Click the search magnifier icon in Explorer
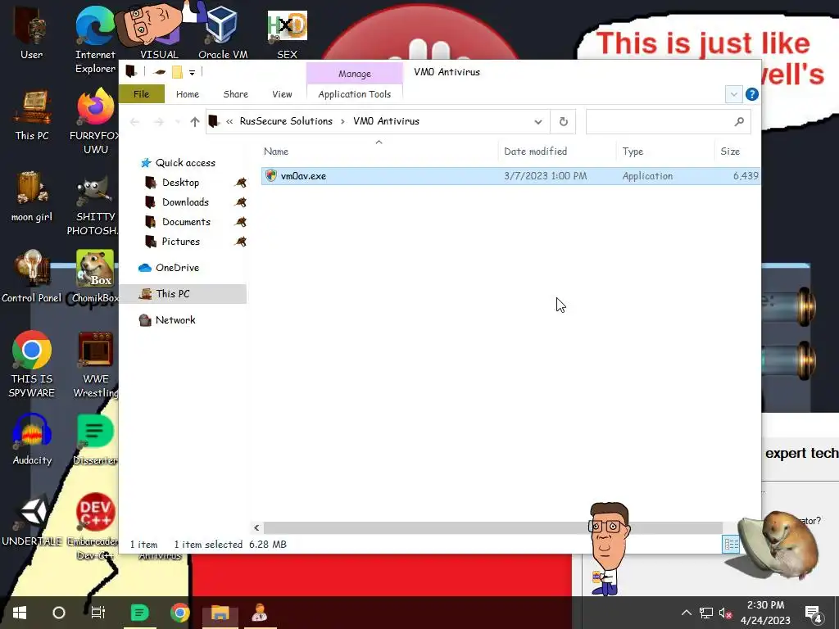 (739, 122)
